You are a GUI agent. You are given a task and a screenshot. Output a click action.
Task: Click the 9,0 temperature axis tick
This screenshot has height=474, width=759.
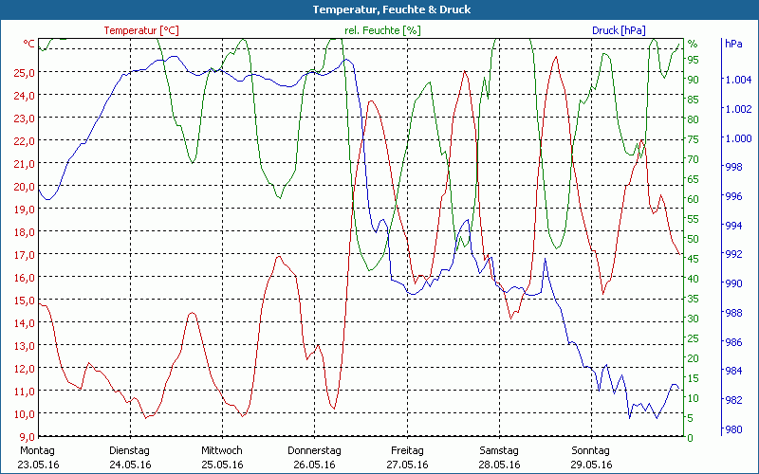[25, 437]
